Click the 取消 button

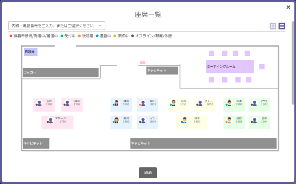pos(148,172)
